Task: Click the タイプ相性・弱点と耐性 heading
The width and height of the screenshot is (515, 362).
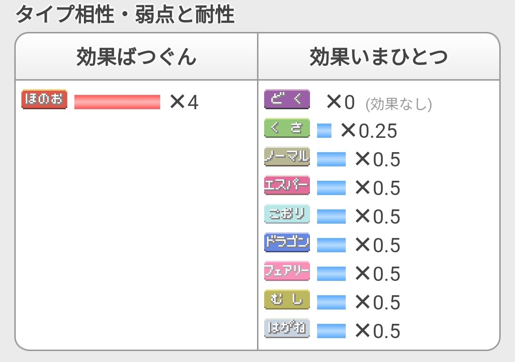Action: tap(125, 14)
